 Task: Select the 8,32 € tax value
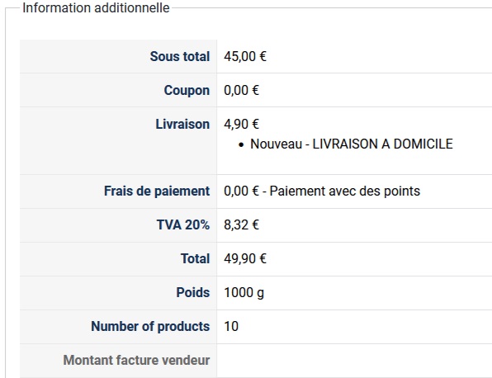241,225
